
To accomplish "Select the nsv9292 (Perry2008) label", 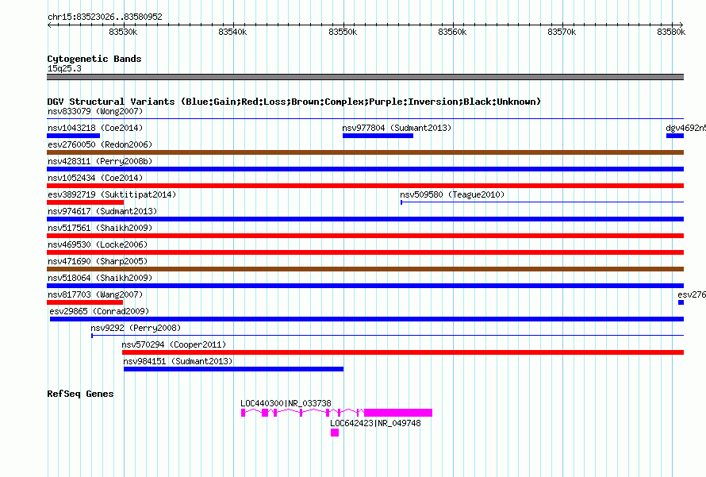I will click(136, 328).
